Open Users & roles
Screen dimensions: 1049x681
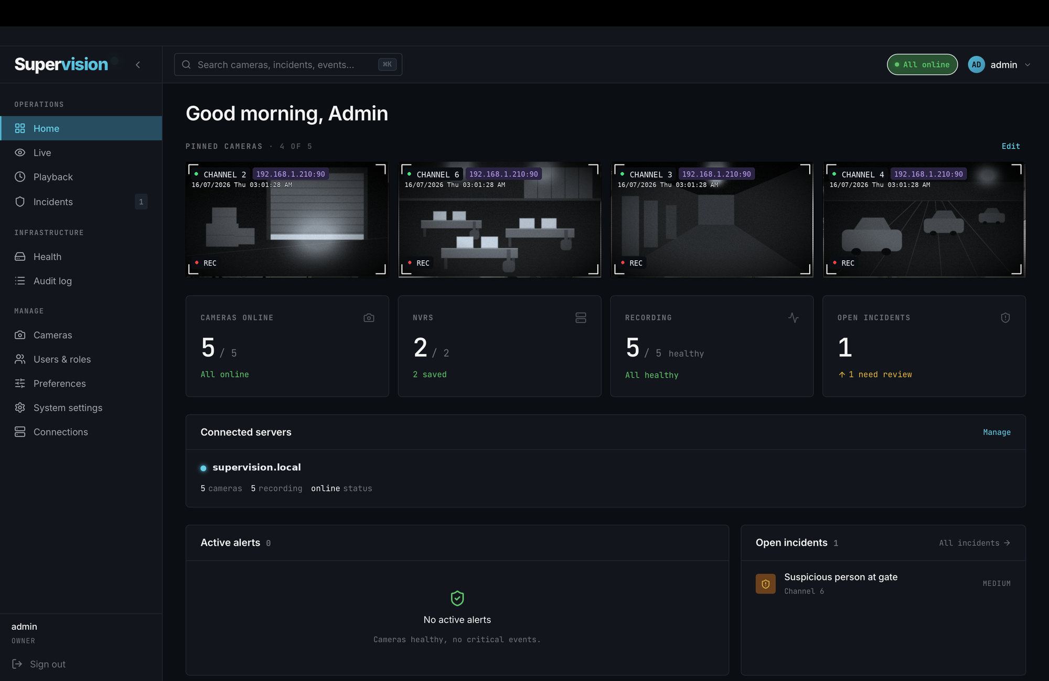[x=81, y=359]
